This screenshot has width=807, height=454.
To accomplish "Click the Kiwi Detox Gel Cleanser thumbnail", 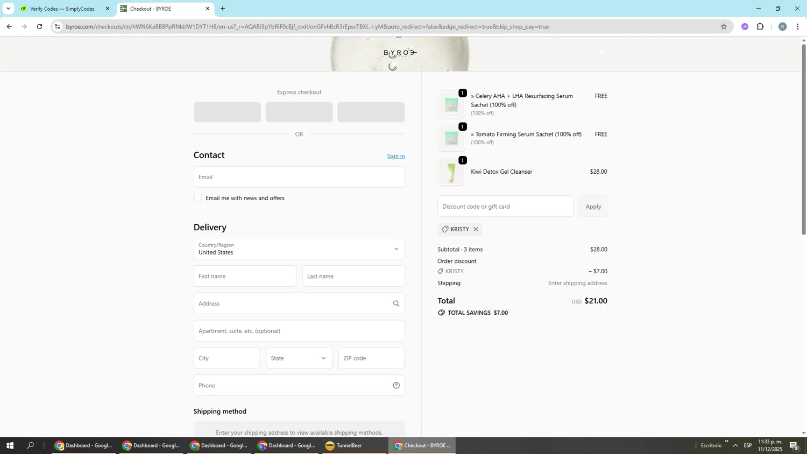I will pos(451,172).
